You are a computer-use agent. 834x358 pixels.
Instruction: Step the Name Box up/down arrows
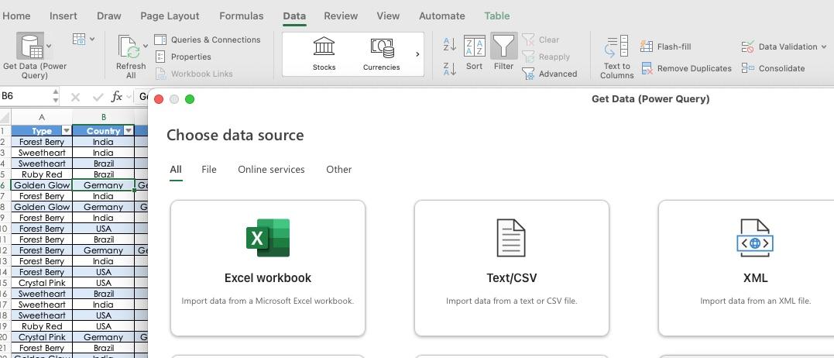56,96
